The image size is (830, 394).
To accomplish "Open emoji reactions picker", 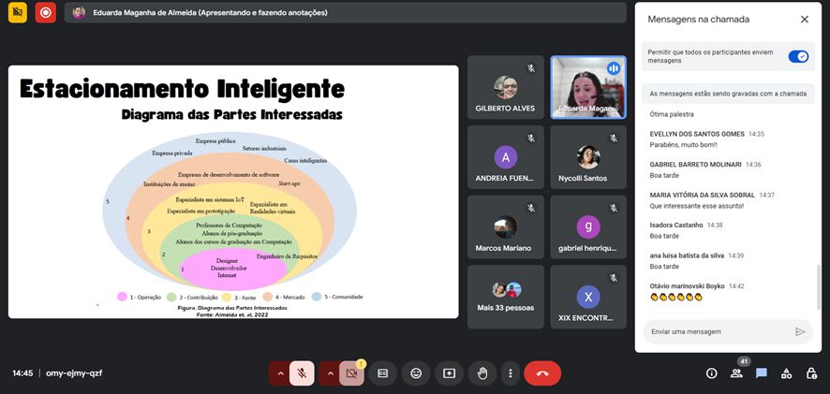I will coord(416,372).
